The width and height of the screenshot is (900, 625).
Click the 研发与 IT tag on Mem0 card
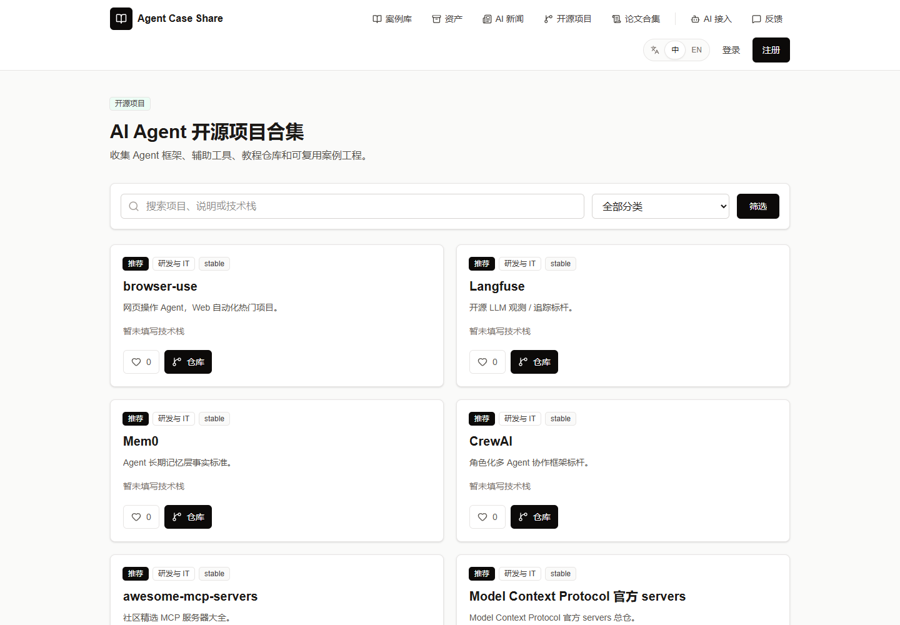(174, 419)
